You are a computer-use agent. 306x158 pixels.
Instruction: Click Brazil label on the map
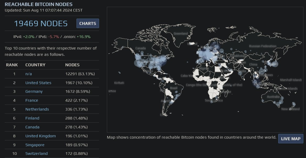point(173,88)
